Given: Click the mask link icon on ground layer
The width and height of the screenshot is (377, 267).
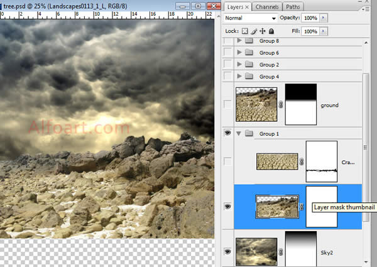Looking at the screenshot, I should click(x=281, y=105).
